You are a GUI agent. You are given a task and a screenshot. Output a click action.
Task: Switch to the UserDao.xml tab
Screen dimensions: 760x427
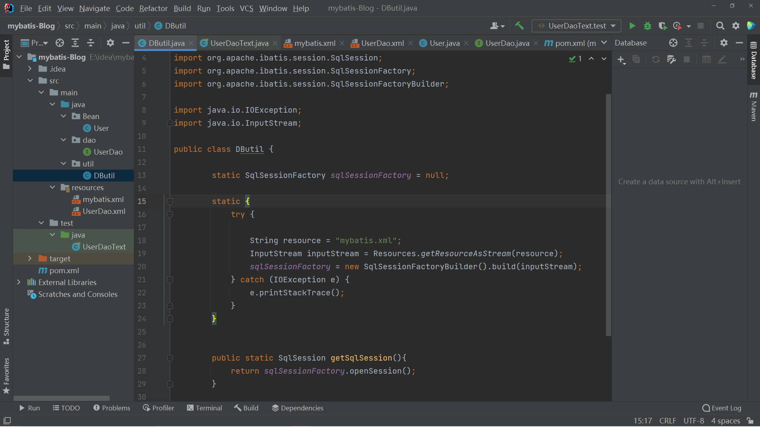(382, 43)
